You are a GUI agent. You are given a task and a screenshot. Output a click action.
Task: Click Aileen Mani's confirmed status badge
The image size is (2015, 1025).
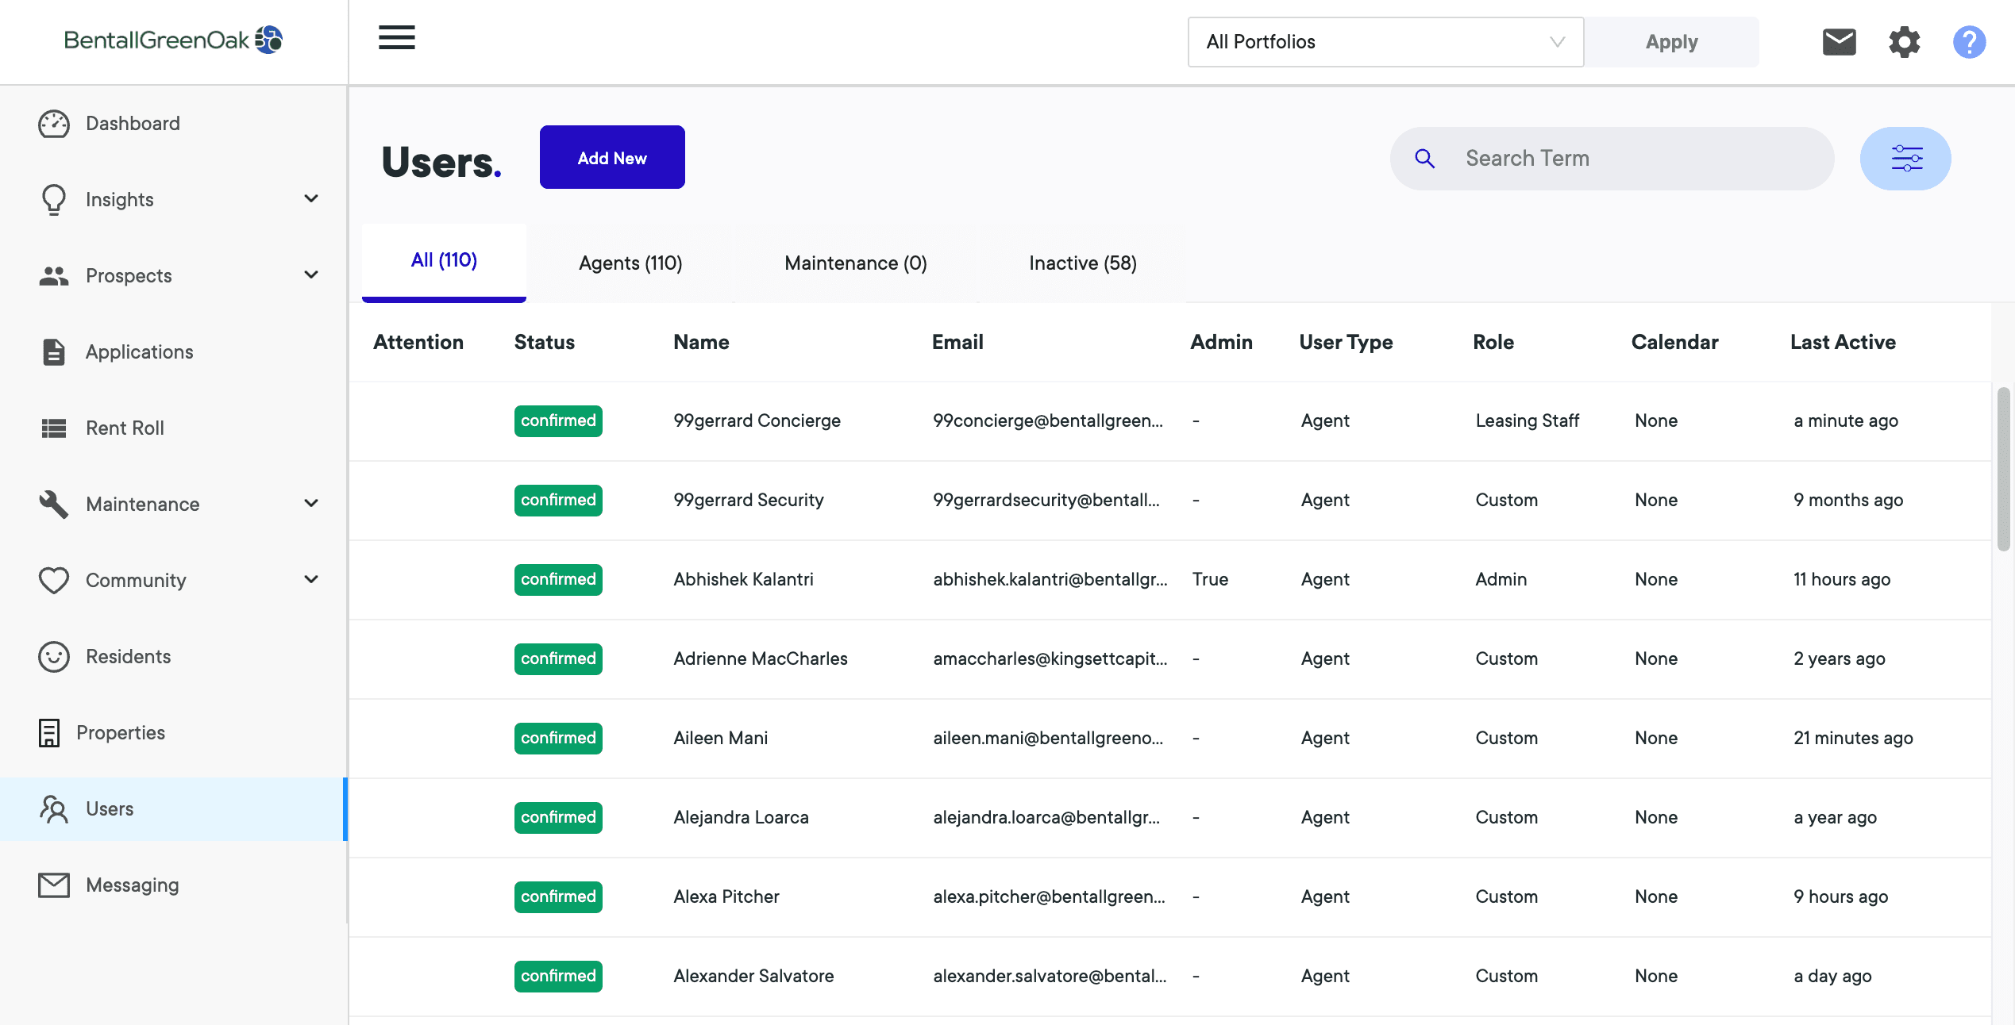click(x=558, y=738)
